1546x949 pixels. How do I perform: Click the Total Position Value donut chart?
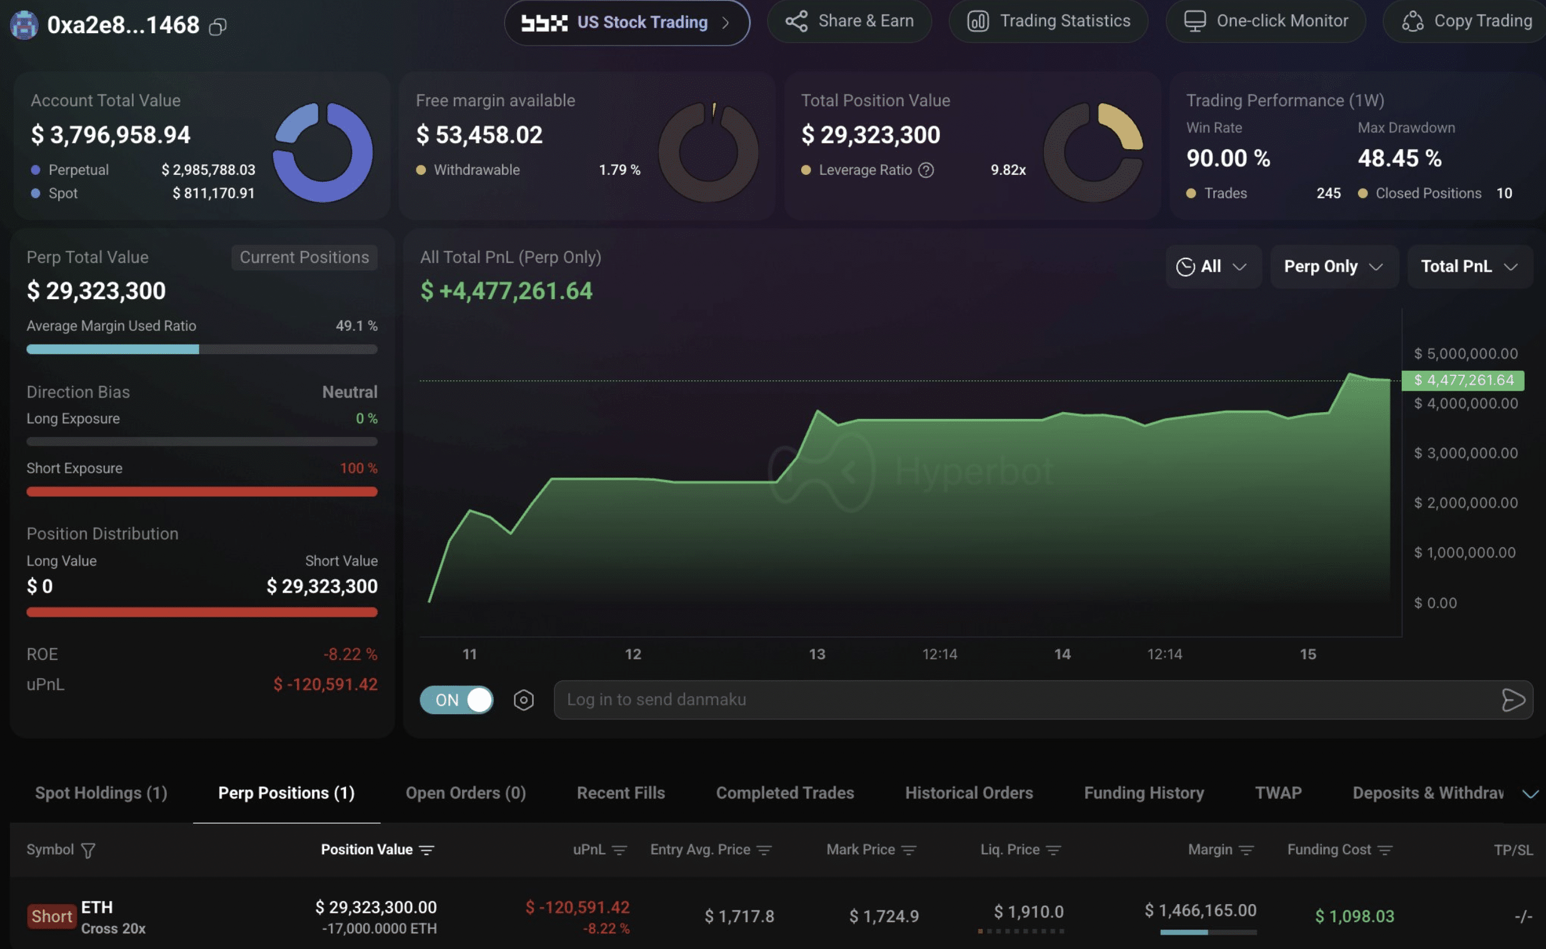(x=1093, y=152)
